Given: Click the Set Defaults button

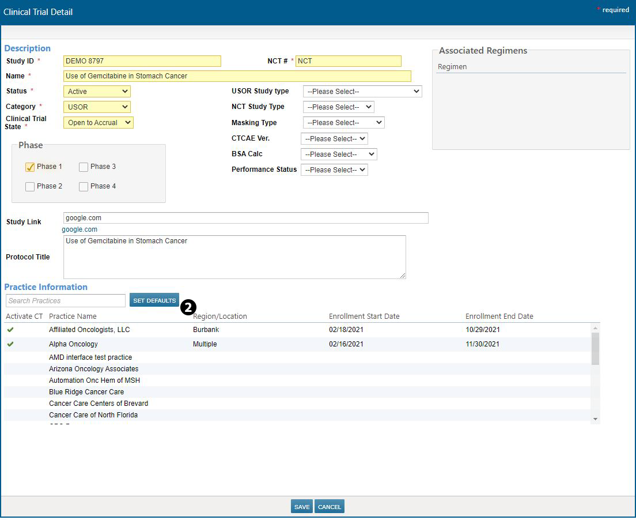Looking at the screenshot, I should click(154, 300).
